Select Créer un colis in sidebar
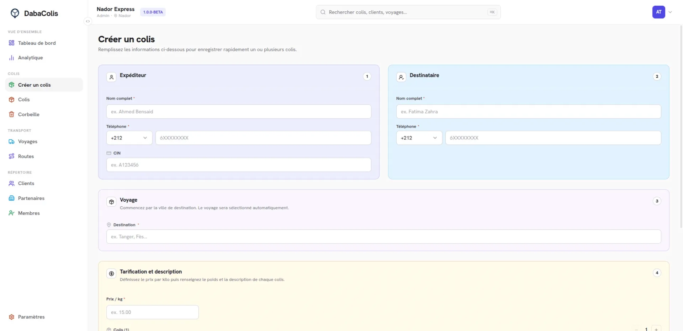Screen dimensions: 683x331 click(44, 85)
